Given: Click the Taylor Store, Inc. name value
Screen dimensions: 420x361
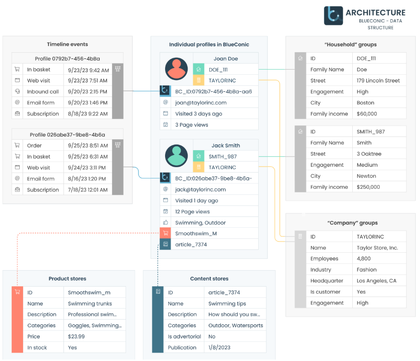Looking at the screenshot, I should point(377,248).
